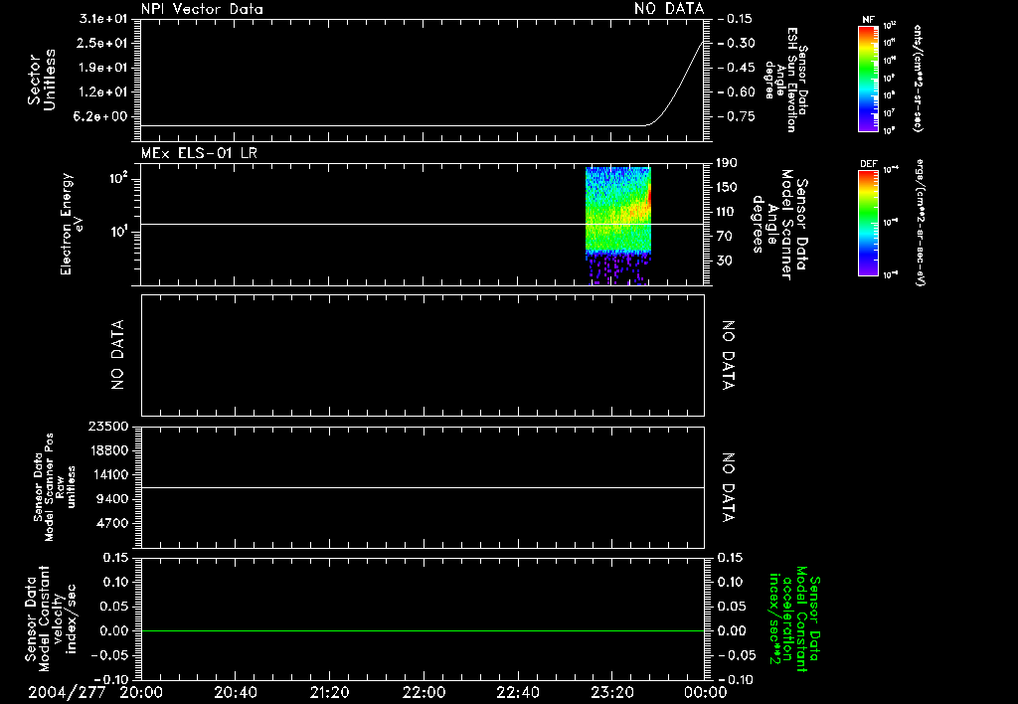Click the 'ergs/(cm**2-sr-sec-eV)' units label
The width and height of the screenshot is (1018, 704).
click(x=920, y=223)
